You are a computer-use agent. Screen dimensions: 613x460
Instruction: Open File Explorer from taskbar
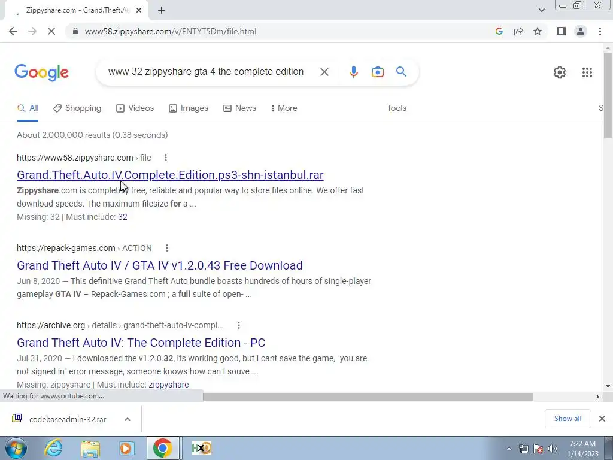(90, 448)
